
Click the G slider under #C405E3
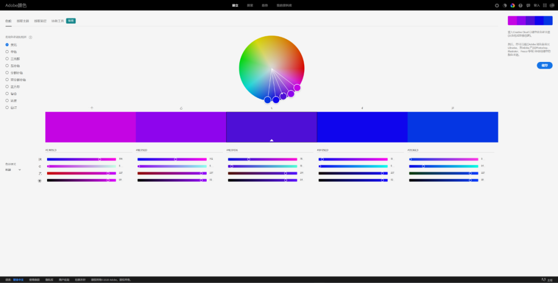point(82,166)
